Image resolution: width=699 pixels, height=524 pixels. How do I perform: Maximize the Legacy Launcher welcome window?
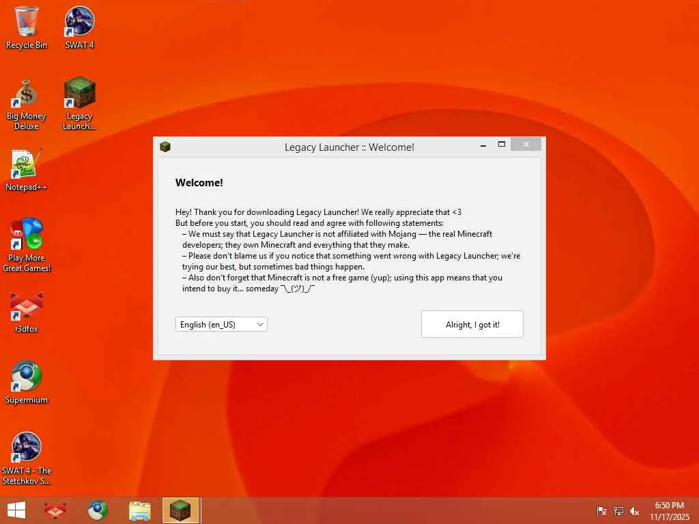pos(502,145)
